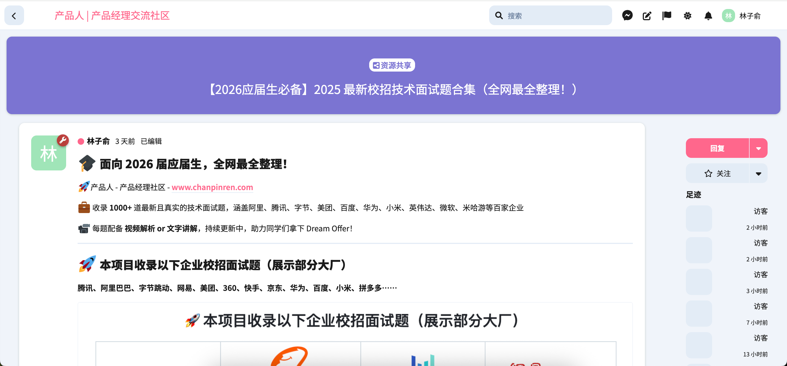
Task: Go to 产品人 community home title
Action: point(112,16)
